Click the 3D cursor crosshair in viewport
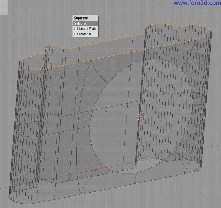221x208 pixels. click(x=139, y=117)
